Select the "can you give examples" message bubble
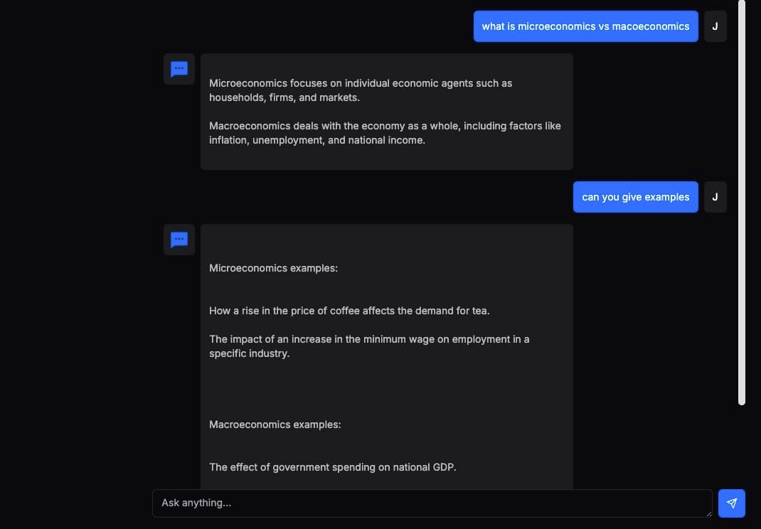The width and height of the screenshot is (761, 529). tap(635, 197)
